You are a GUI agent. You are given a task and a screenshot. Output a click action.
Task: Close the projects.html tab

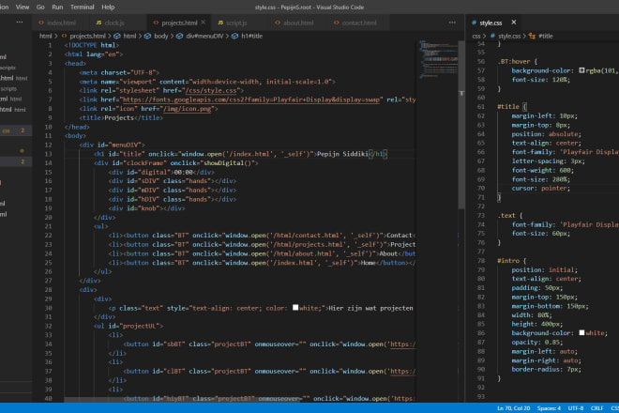point(204,23)
